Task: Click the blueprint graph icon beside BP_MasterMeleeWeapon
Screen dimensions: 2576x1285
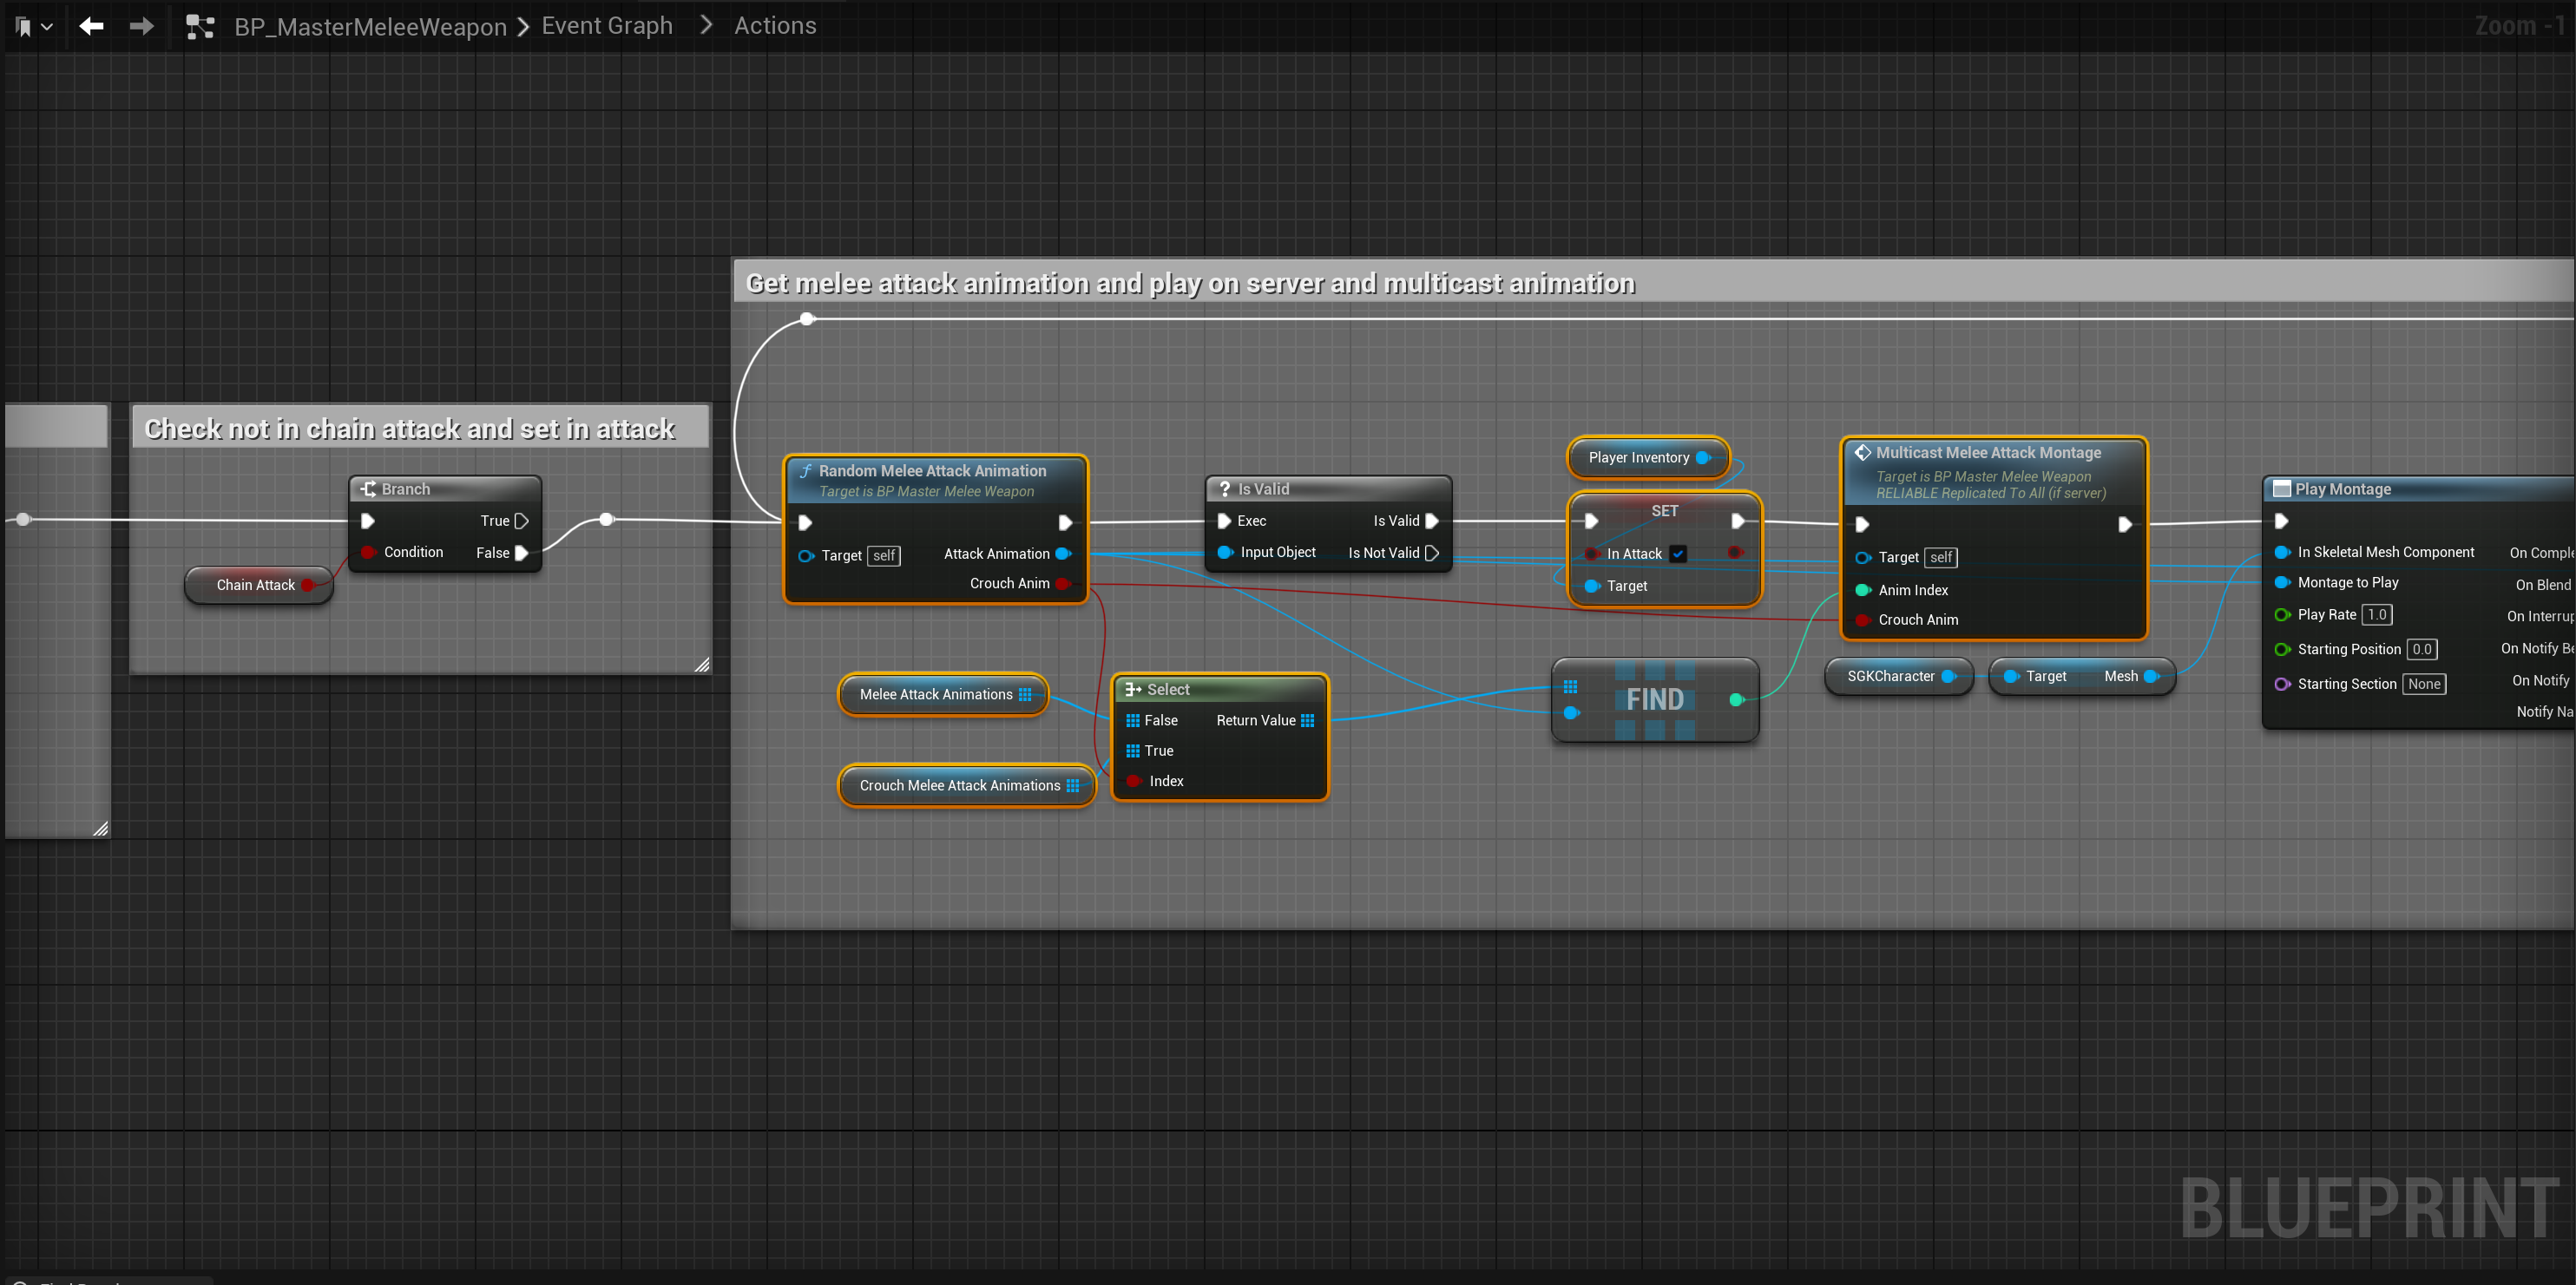Action: (x=200, y=27)
